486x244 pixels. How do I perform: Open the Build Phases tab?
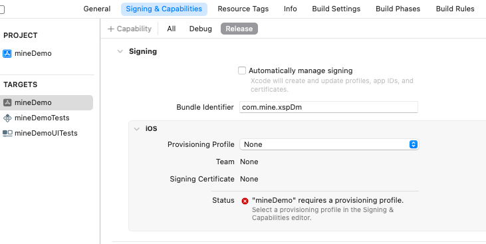click(398, 9)
